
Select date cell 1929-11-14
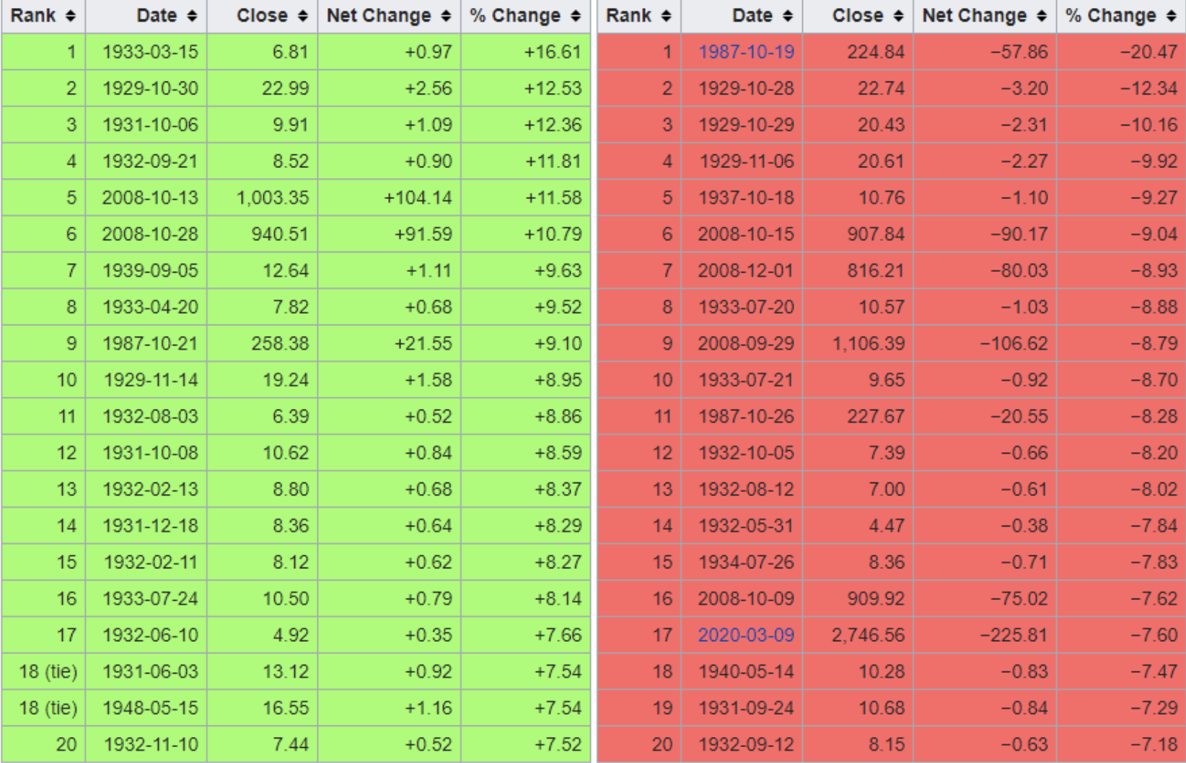146,380
